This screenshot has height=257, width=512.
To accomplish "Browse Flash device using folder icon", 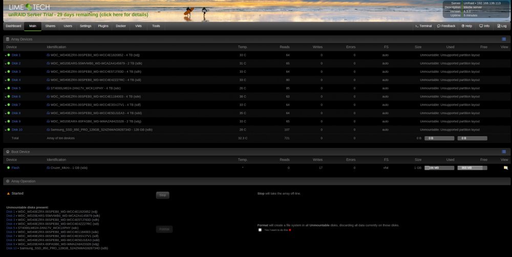I will tap(506, 168).
